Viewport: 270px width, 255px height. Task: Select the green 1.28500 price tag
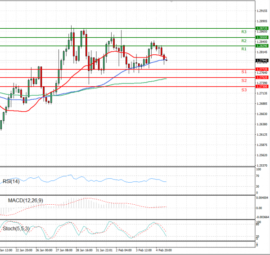262,37
